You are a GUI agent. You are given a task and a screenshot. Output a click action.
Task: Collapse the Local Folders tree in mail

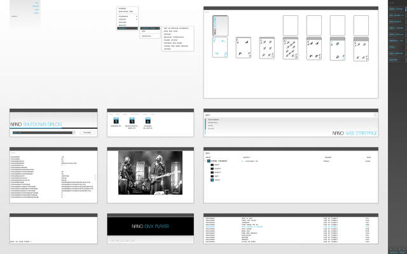click(x=205, y=161)
